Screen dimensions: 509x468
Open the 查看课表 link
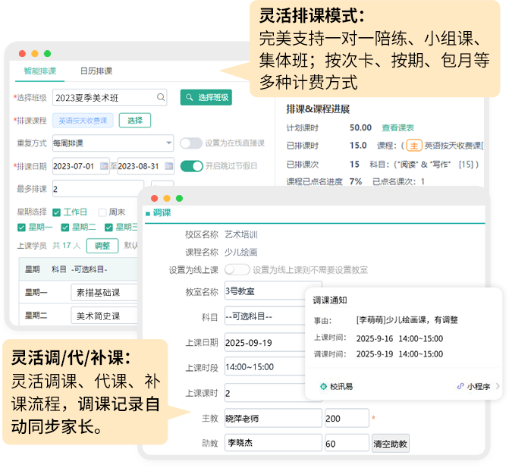(x=397, y=127)
